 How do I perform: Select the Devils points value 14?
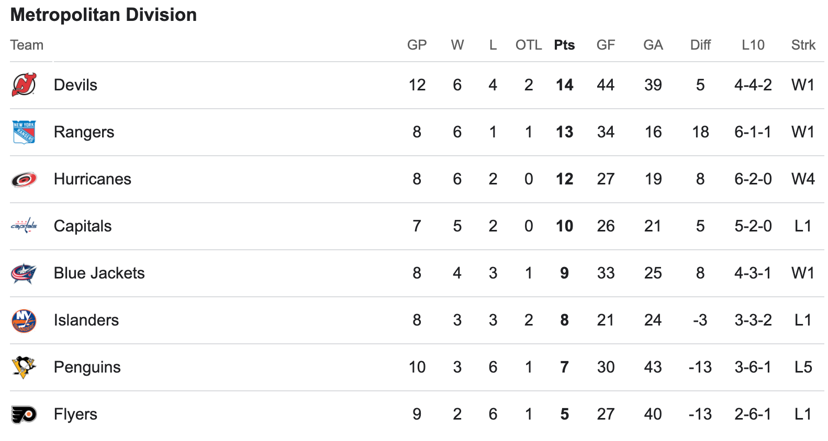click(564, 85)
